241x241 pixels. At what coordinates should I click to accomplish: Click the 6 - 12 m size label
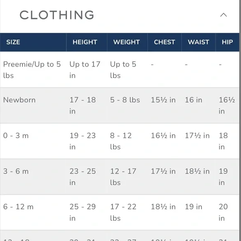18,207
